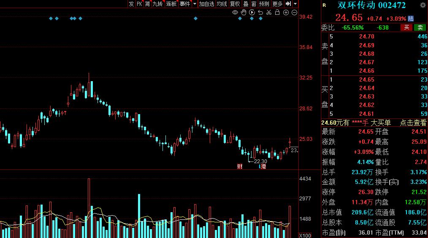Click the 叠 overlay button

click(246, 4)
